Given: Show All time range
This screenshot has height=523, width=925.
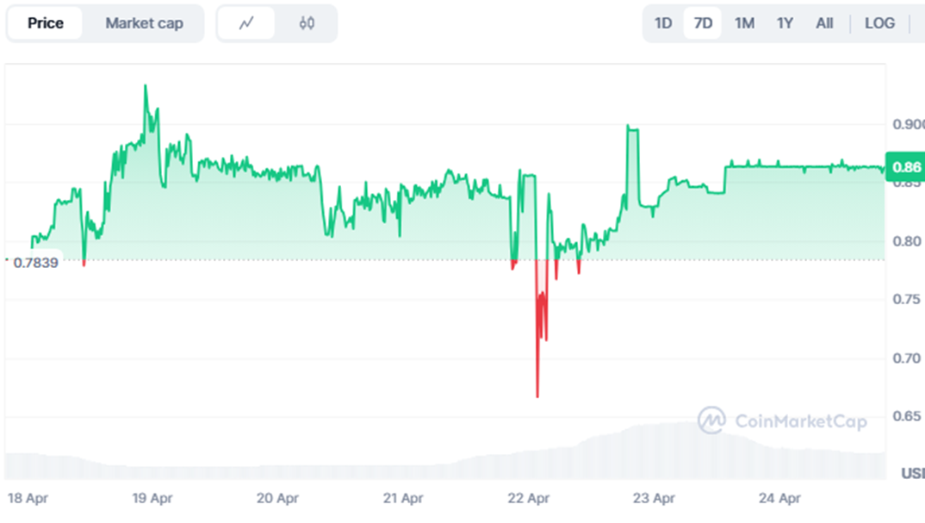Looking at the screenshot, I should 824,23.
